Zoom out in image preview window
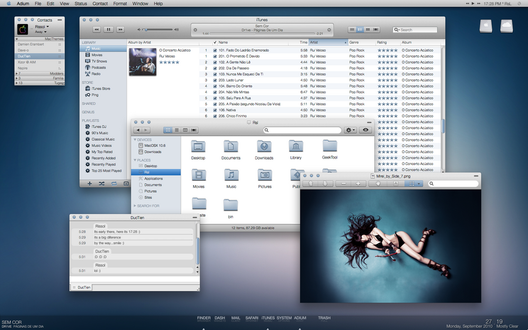This screenshot has height=330, width=528. point(343,184)
